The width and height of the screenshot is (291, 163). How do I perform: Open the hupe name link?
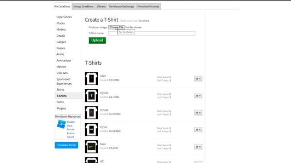103,144
